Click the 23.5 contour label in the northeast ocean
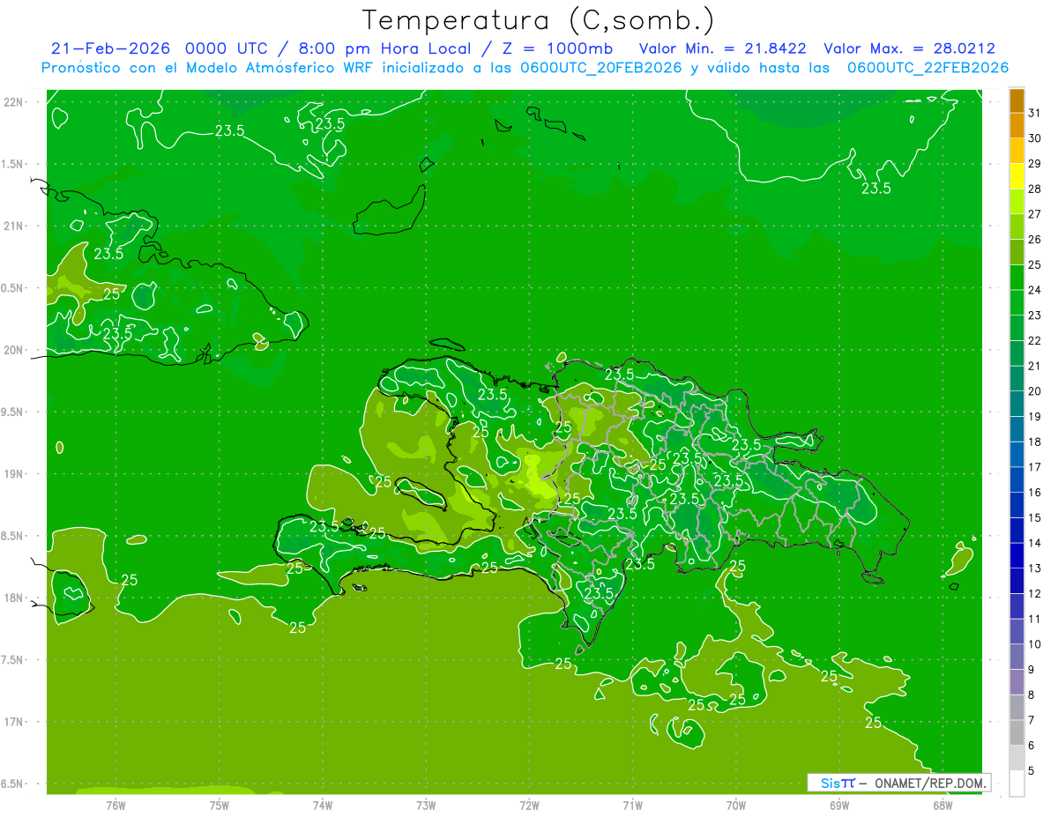 tap(876, 189)
